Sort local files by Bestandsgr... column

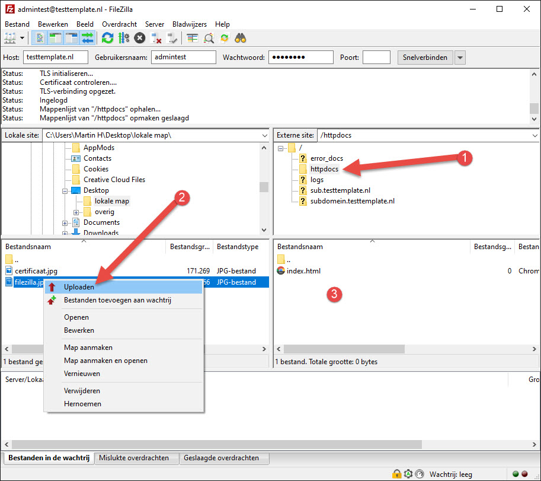[x=190, y=247]
